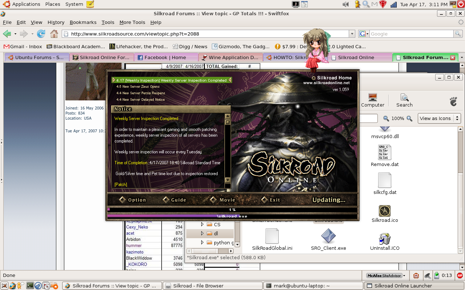This screenshot has height=290, width=465.
Task: Click the terminal launcher icon in bottom panel
Action: pos(30,286)
